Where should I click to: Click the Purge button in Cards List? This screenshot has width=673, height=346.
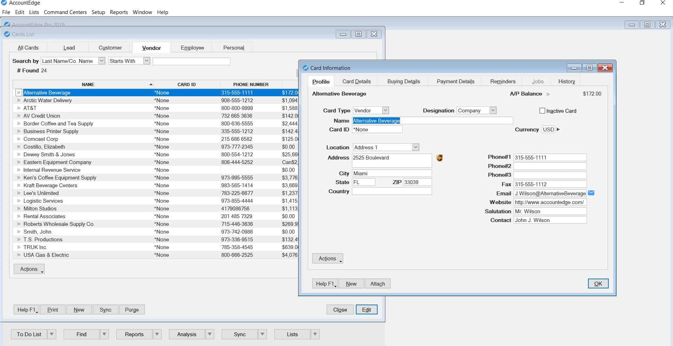click(132, 309)
